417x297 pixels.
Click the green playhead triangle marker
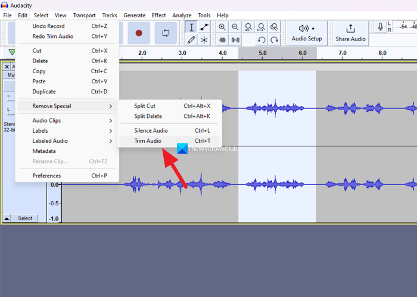click(x=12, y=52)
